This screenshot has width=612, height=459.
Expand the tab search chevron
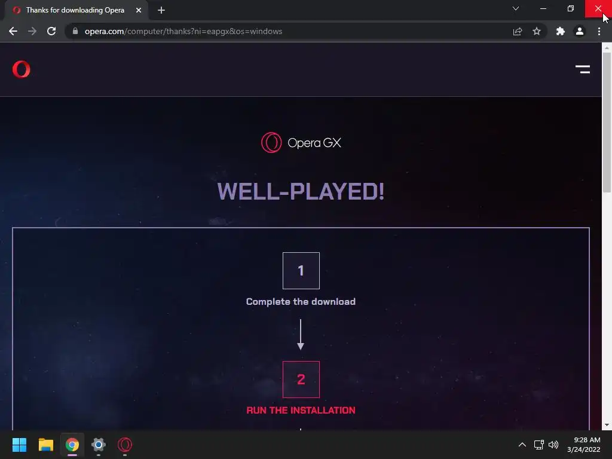(x=516, y=8)
